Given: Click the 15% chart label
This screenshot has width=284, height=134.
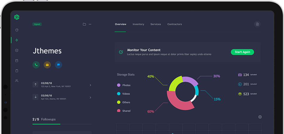Looking at the screenshot, I should [x=217, y=99].
